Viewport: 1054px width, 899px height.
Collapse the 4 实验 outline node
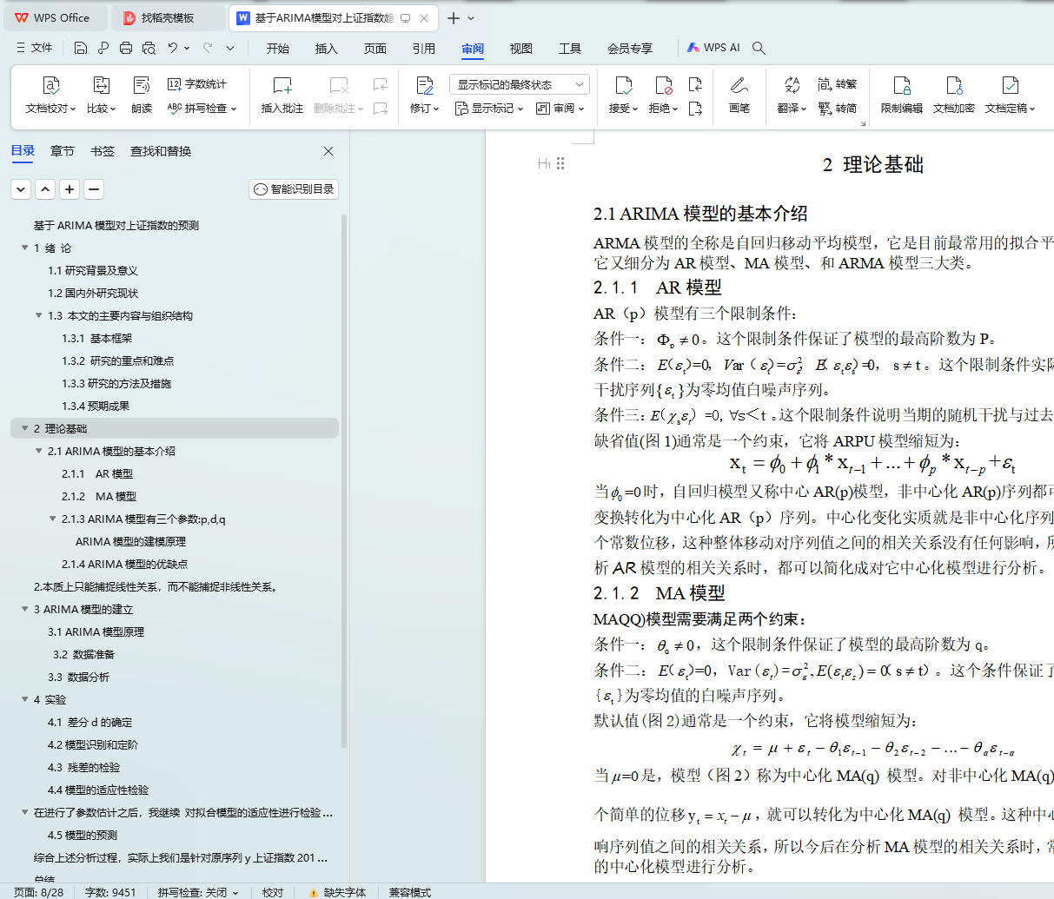click(24, 699)
